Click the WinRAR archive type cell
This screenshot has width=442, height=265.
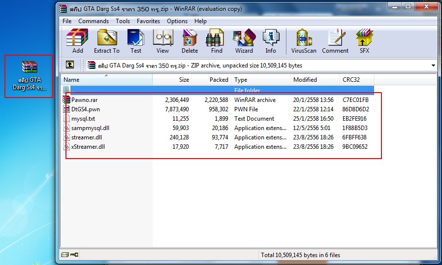(255, 100)
